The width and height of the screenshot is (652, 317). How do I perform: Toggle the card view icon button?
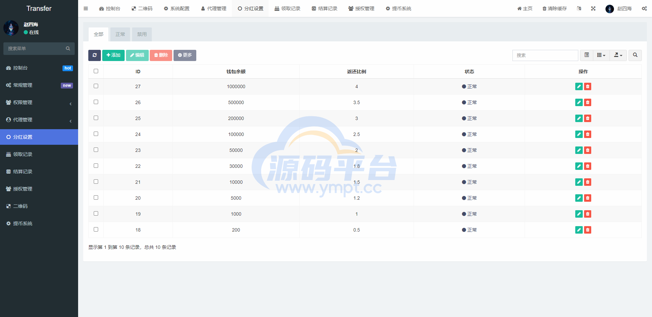click(x=586, y=55)
